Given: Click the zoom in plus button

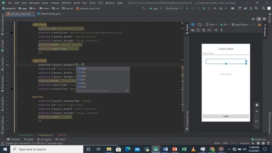Looking at the screenshot, I should point(257,111).
